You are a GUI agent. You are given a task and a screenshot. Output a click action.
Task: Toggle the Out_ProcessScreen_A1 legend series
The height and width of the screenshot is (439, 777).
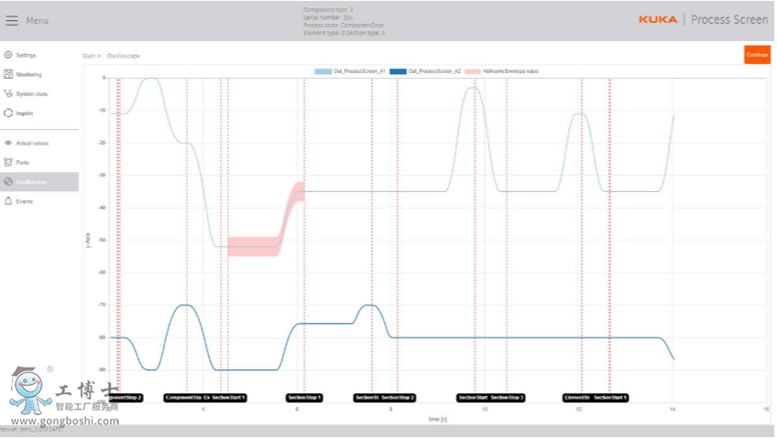[x=346, y=70]
